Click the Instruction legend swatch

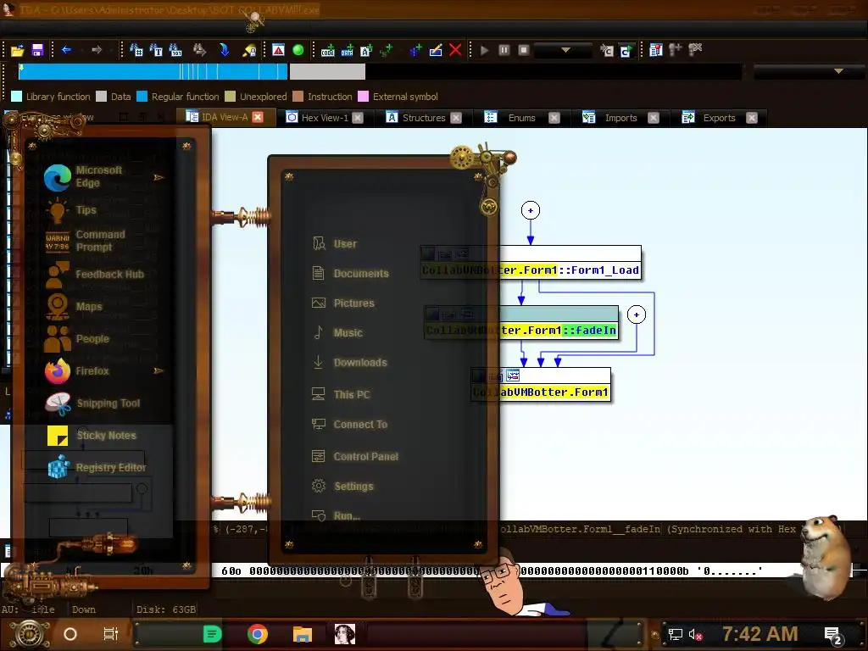click(x=298, y=97)
